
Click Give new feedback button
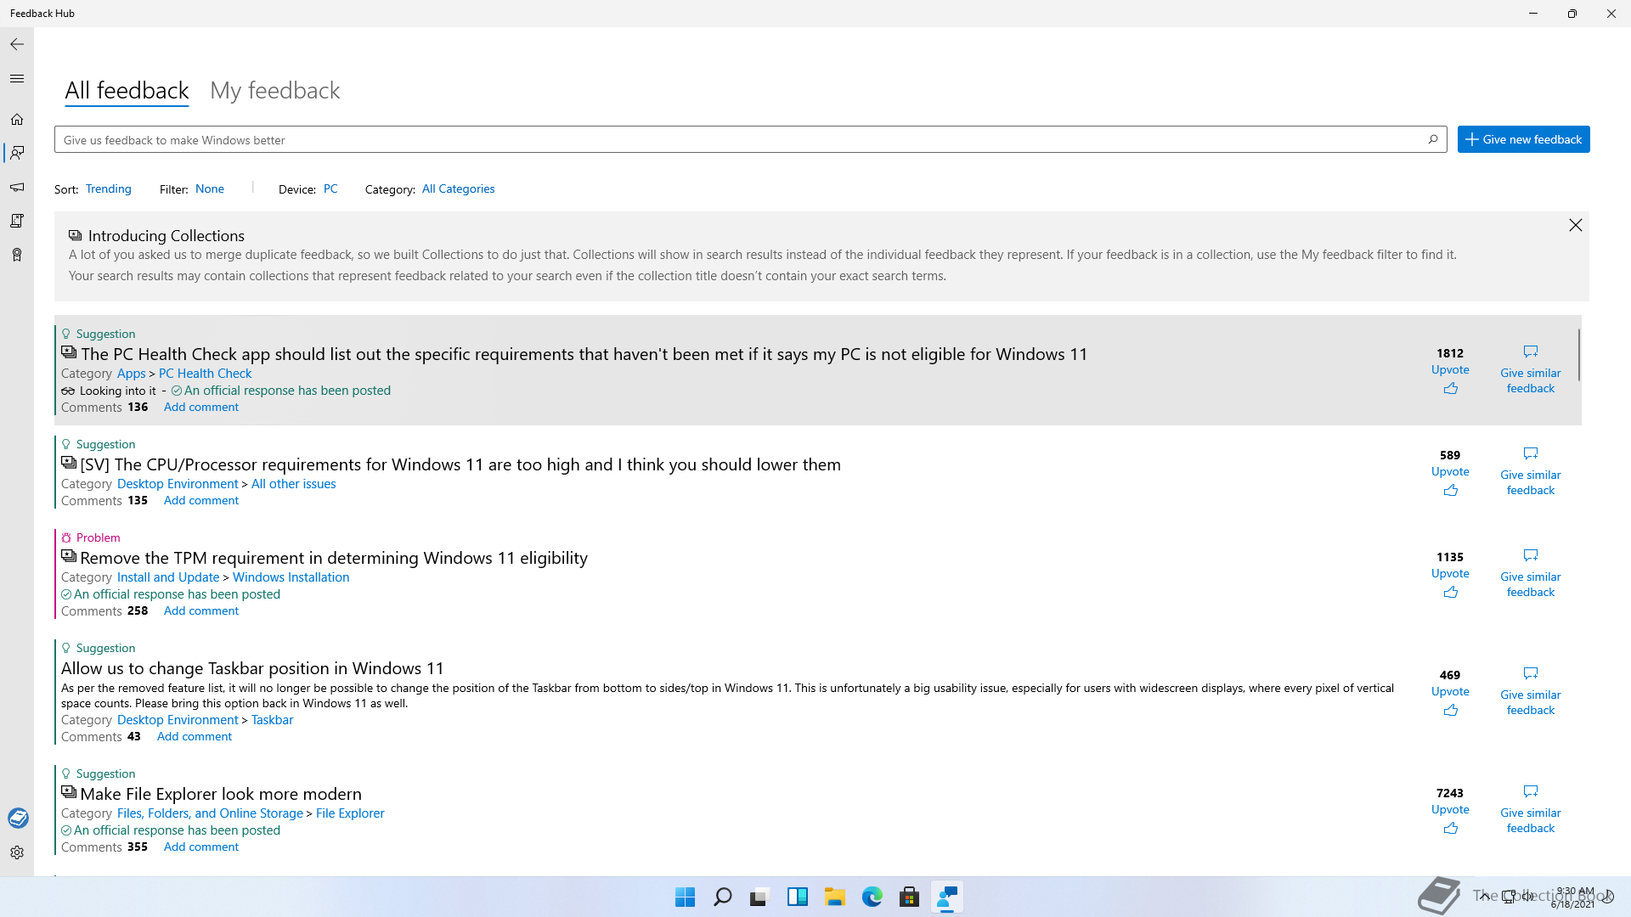point(1523,139)
